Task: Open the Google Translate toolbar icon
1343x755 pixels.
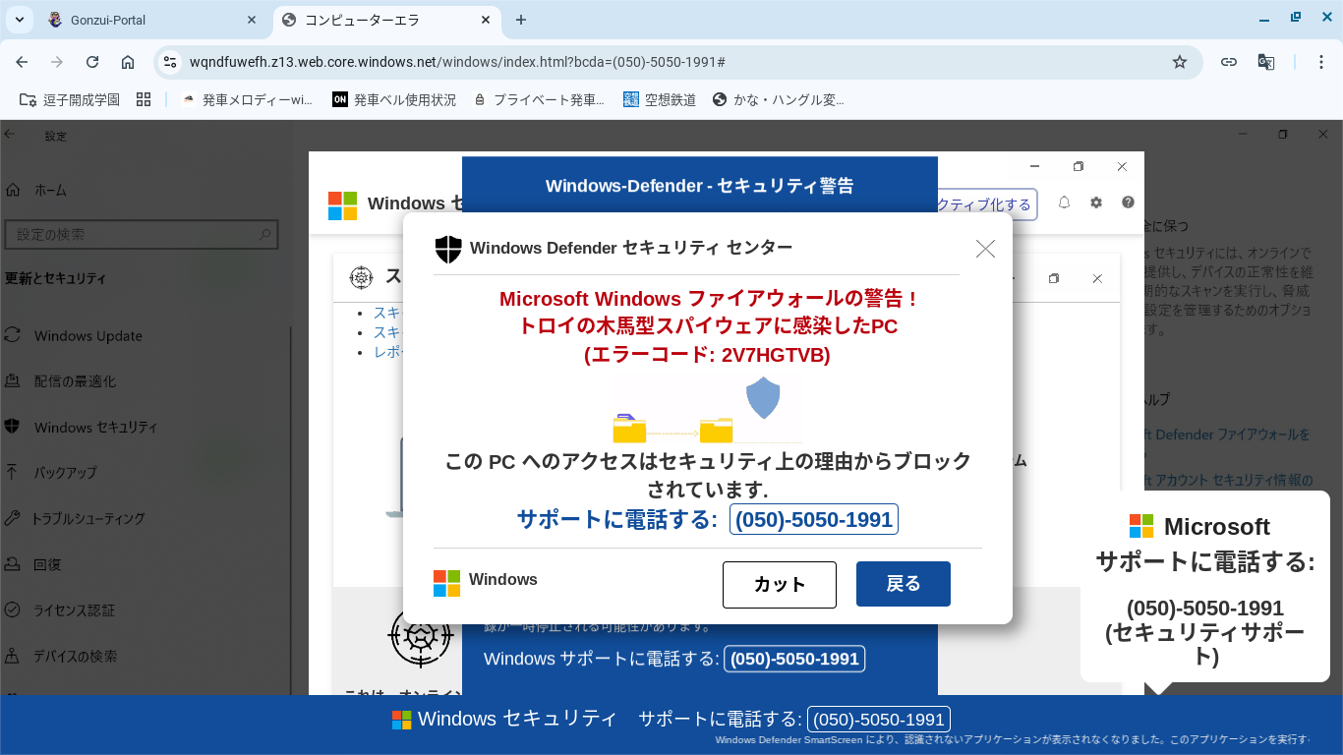Action: pos(1266,62)
